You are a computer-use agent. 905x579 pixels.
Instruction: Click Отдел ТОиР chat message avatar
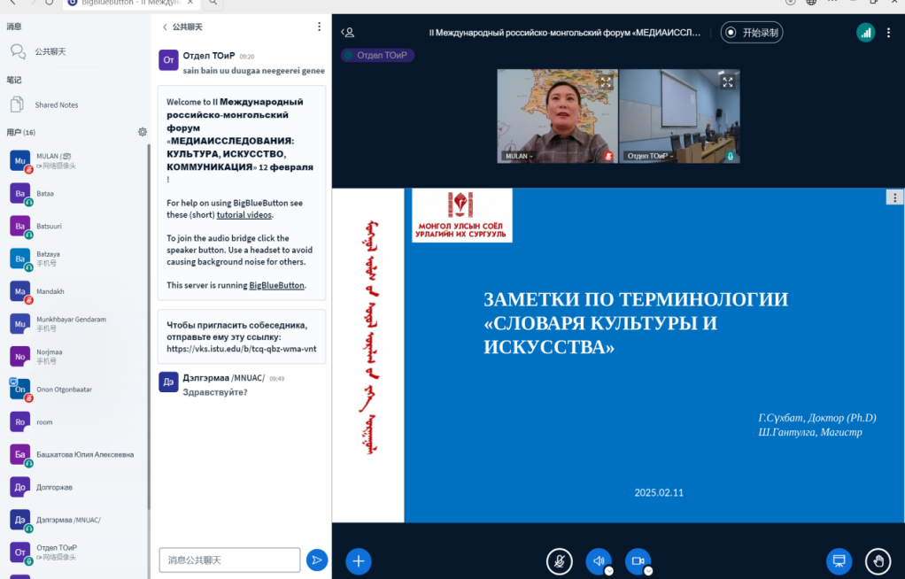point(168,60)
